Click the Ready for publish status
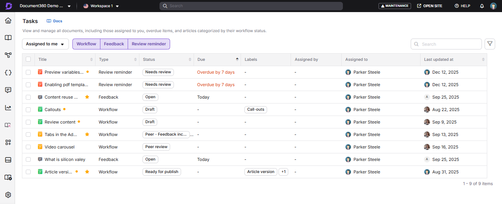 [162, 172]
